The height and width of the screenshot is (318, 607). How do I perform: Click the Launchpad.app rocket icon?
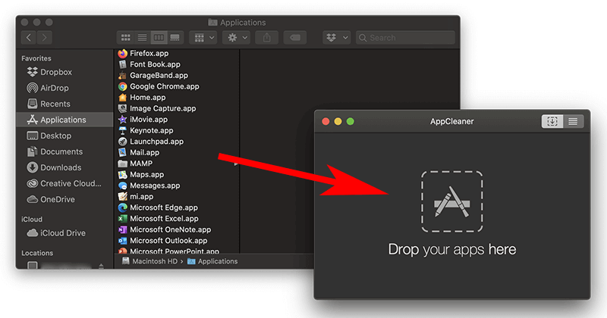[123, 142]
